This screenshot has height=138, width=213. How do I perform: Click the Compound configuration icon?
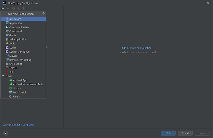pyautogui.click(x=7, y=31)
